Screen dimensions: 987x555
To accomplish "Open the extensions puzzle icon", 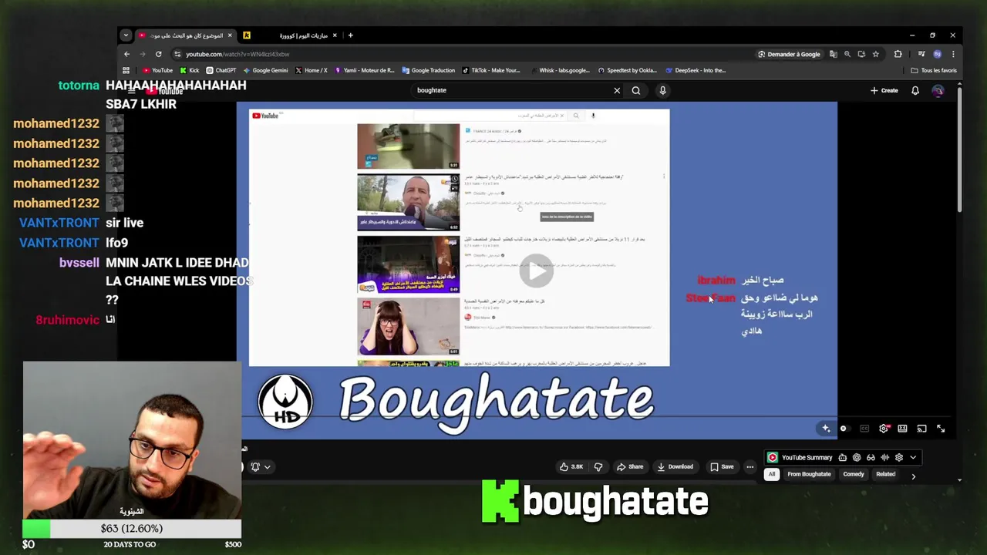I will point(898,54).
